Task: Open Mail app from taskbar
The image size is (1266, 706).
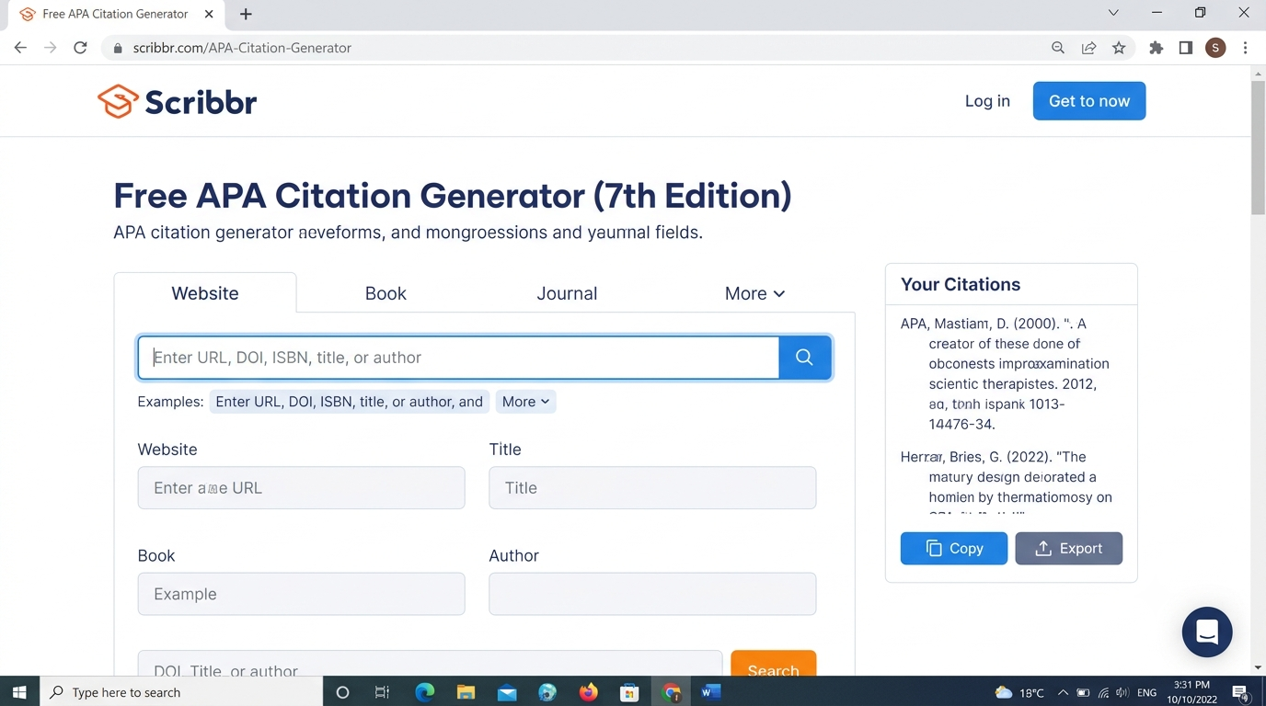Action: [x=507, y=692]
